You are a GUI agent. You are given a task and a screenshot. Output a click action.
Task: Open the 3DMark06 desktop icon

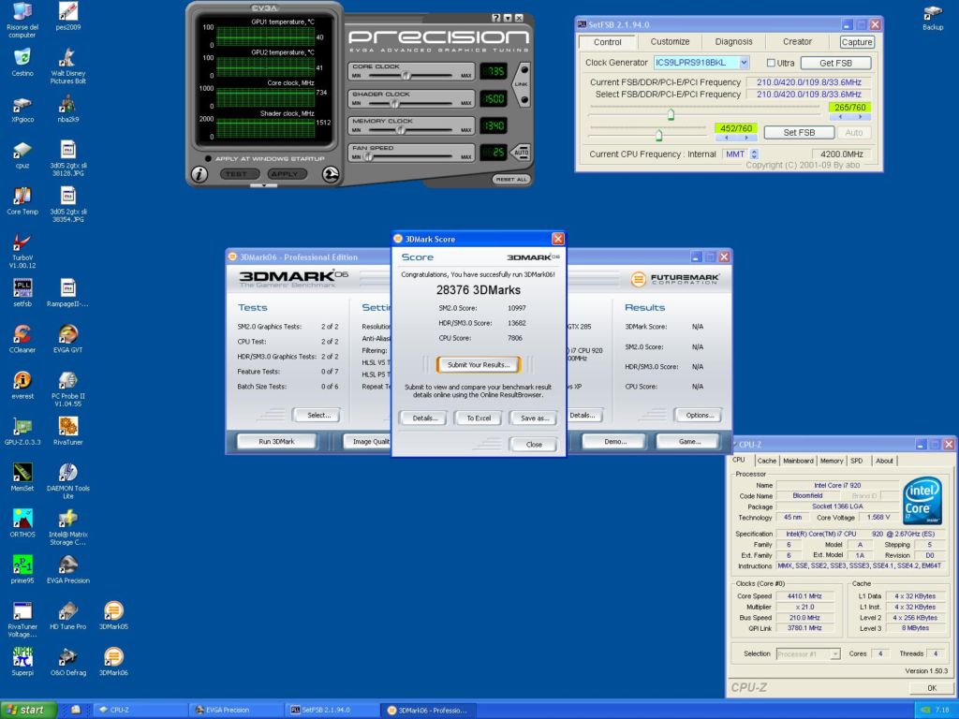point(113,662)
